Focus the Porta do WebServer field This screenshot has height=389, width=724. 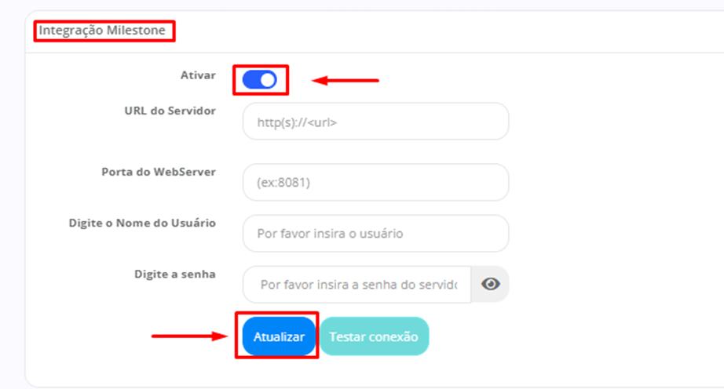tap(375, 182)
